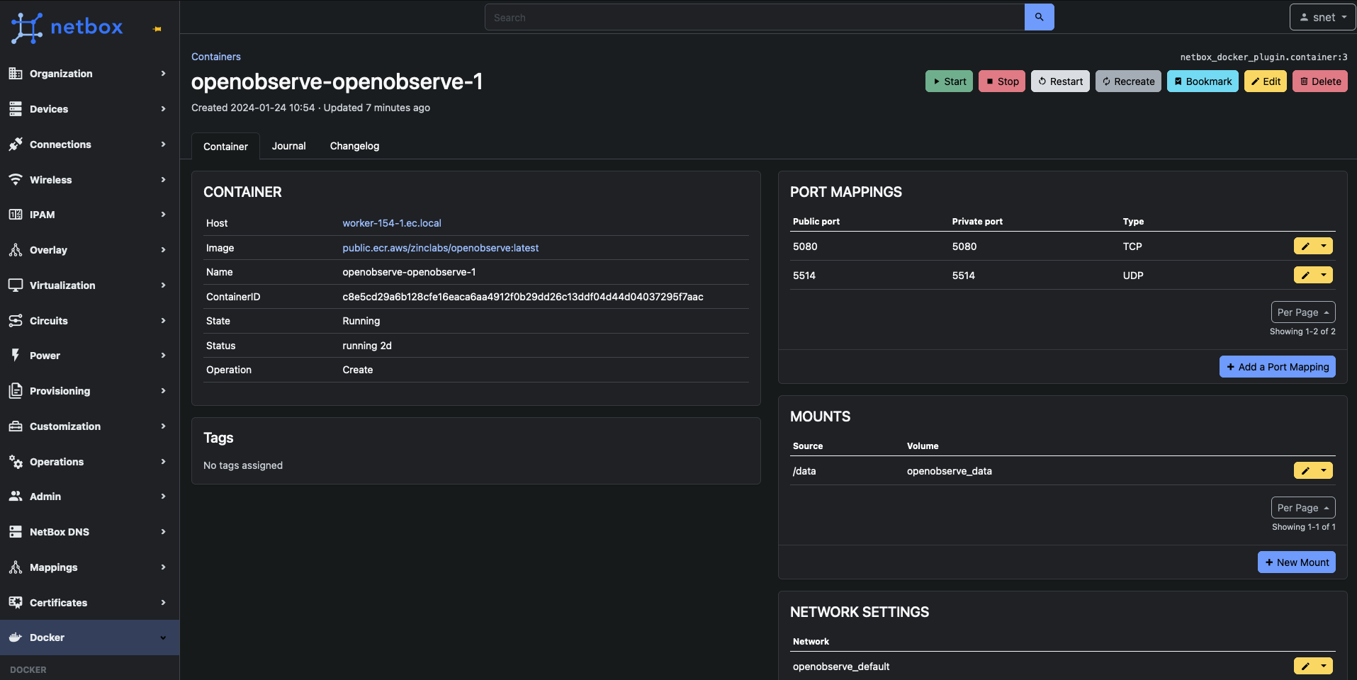Select the Container tab
1357x680 pixels.
(225, 147)
